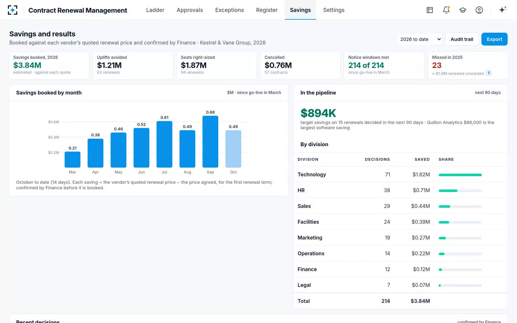This screenshot has height=323, width=517.
Task: Open the Uplifts avoided card
Action: click(x=133, y=65)
